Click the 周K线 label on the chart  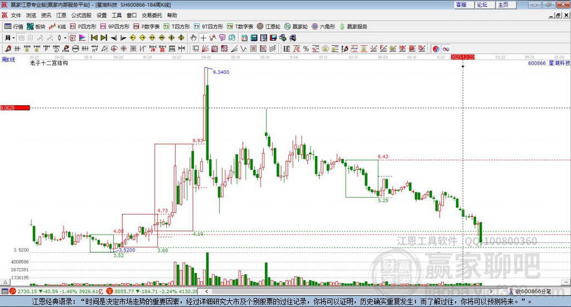click(x=8, y=60)
